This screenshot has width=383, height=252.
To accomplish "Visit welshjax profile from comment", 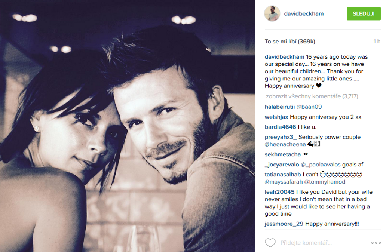I will [x=276, y=117].
